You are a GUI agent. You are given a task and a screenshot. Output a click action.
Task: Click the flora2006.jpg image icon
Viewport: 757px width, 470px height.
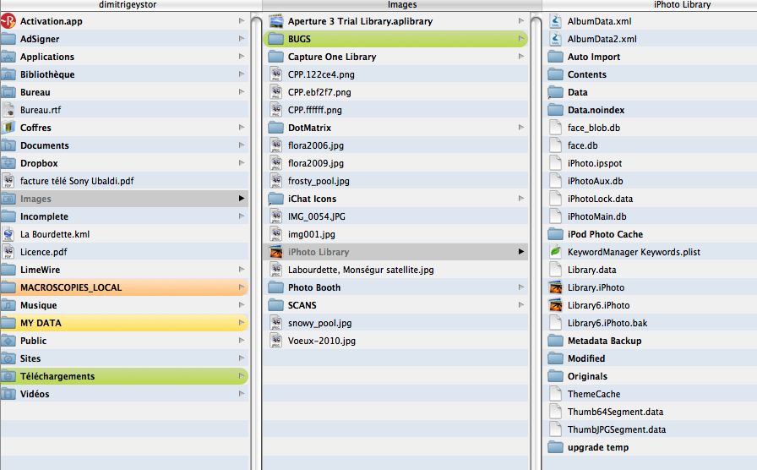275,145
